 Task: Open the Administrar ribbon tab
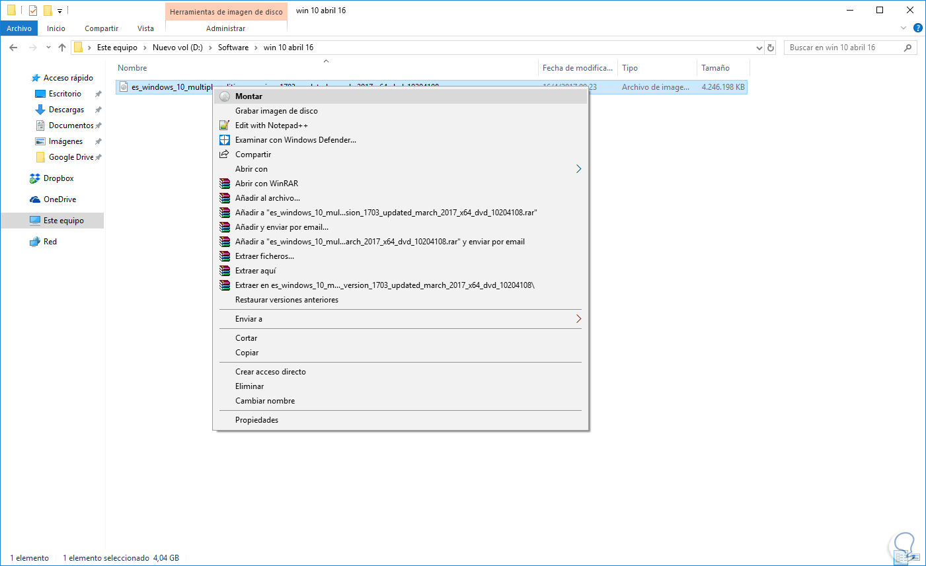click(x=225, y=28)
